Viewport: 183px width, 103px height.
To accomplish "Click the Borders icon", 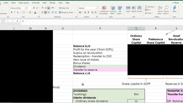I will [24, 12].
